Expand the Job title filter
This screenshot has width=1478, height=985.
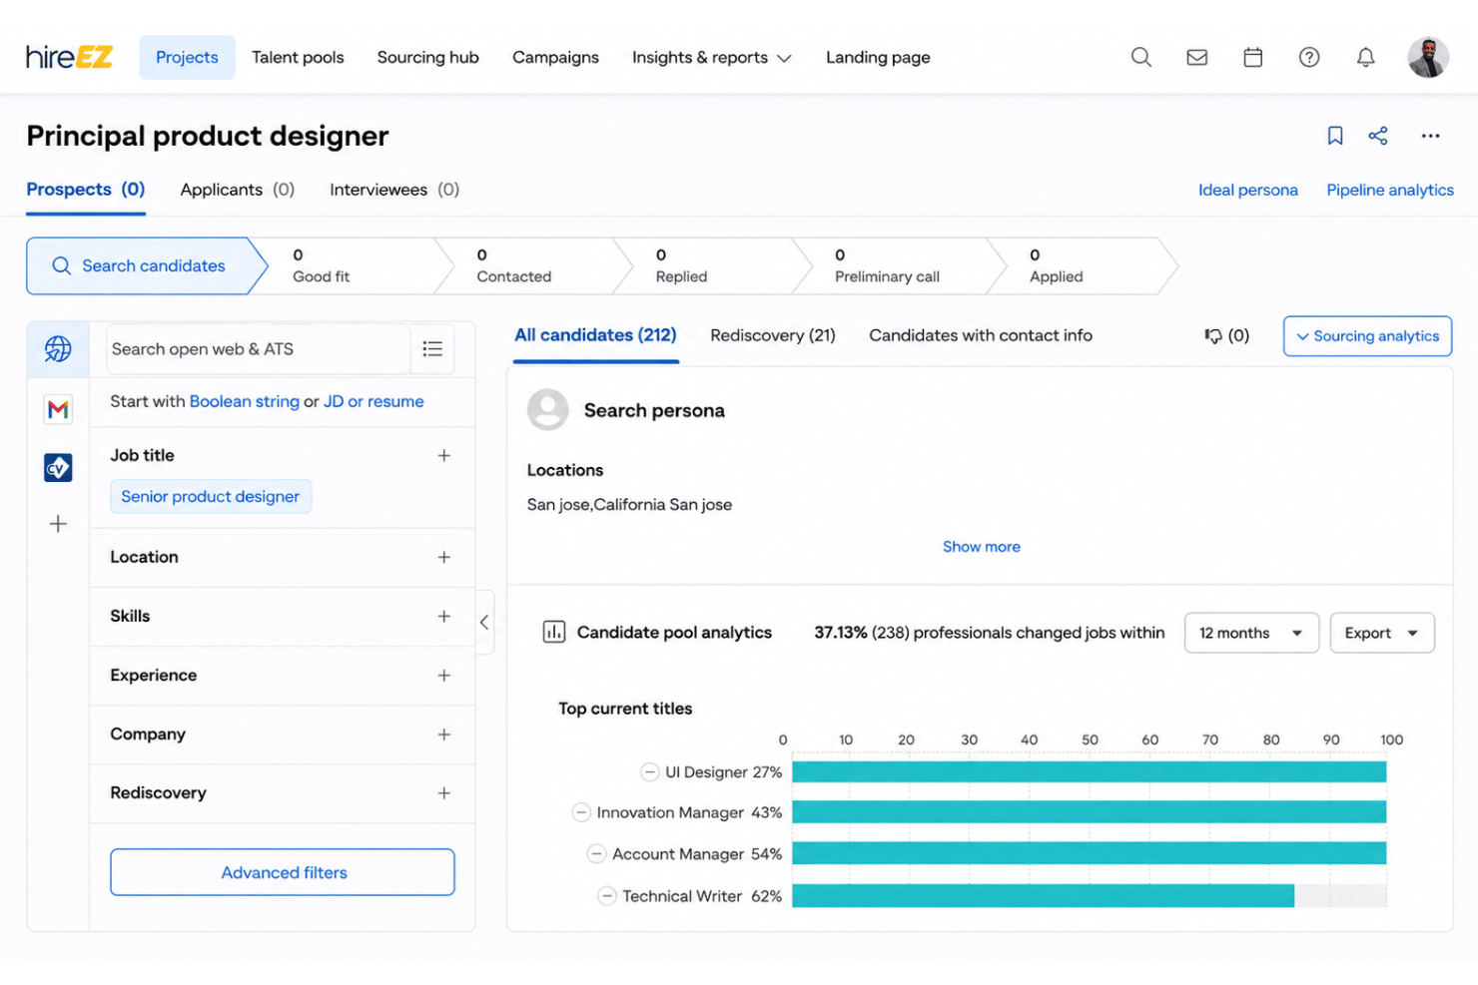tap(443, 455)
